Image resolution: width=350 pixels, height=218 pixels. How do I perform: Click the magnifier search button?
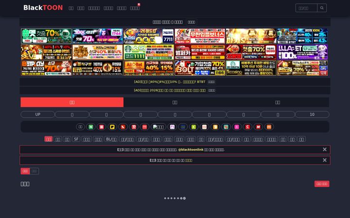coord(322,8)
